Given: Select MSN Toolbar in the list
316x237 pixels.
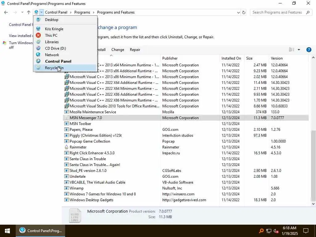Looking at the screenshot, I should (x=80, y=123).
